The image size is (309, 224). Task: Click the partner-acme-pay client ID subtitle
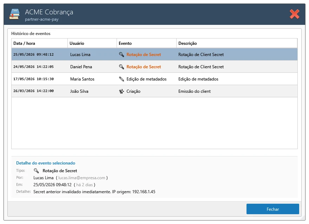point(41,19)
